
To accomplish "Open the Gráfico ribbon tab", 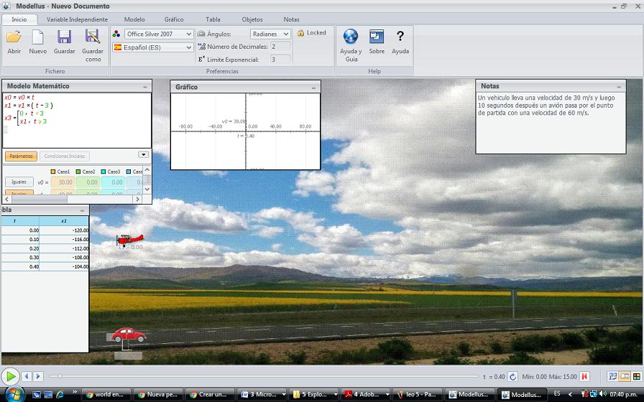I will (x=174, y=19).
